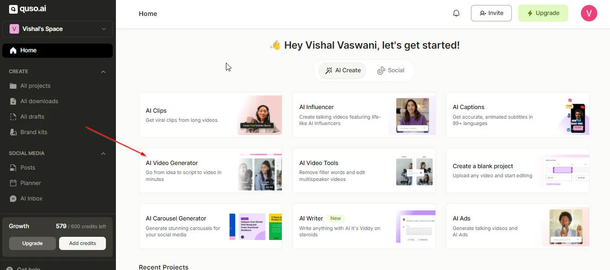Viewport: 610px width, 270px height.
Task: Open the AI Clips card
Action: click(x=210, y=115)
